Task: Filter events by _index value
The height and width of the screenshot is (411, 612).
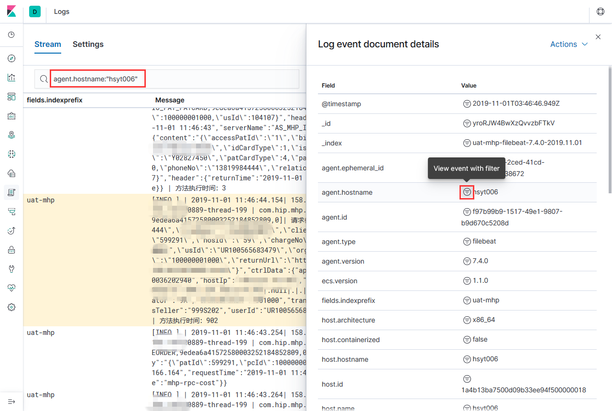Action: point(467,143)
